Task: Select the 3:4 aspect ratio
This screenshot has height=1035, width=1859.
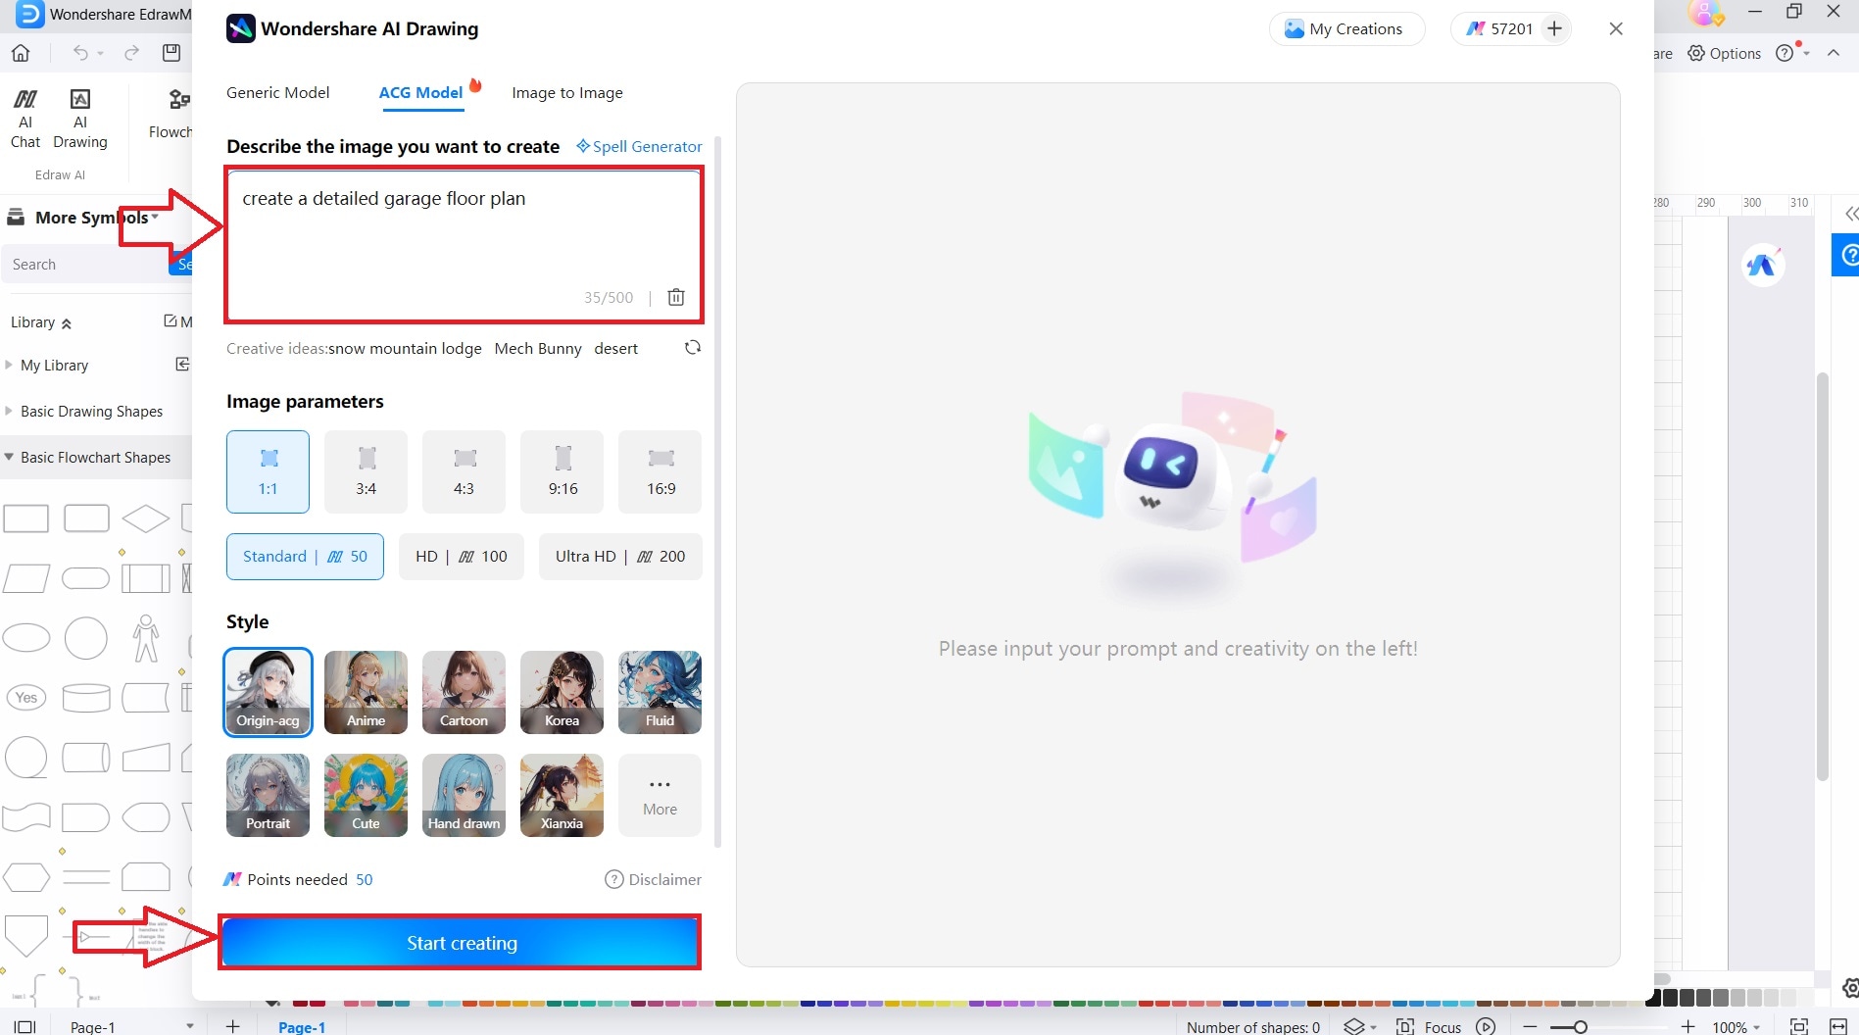Action: (x=367, y=471)
